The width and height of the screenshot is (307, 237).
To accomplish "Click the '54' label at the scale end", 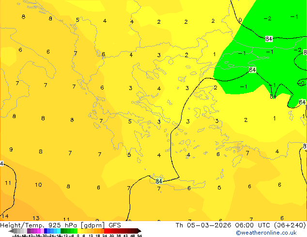I will tap(139, 236).
